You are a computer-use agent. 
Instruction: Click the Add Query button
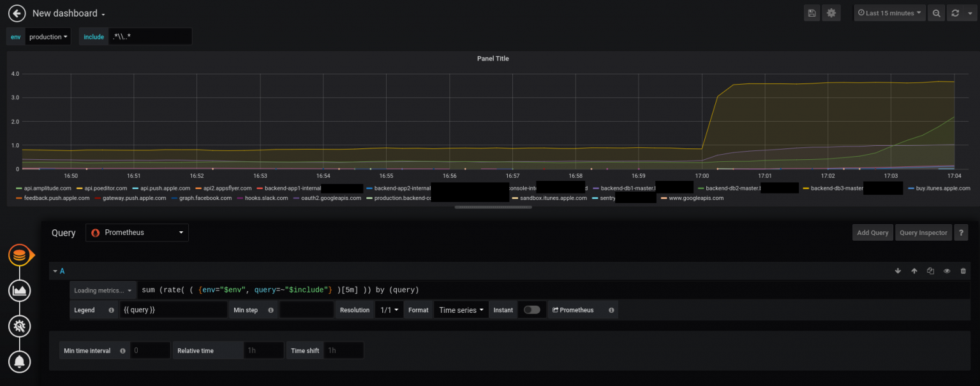tap(873, 232)
